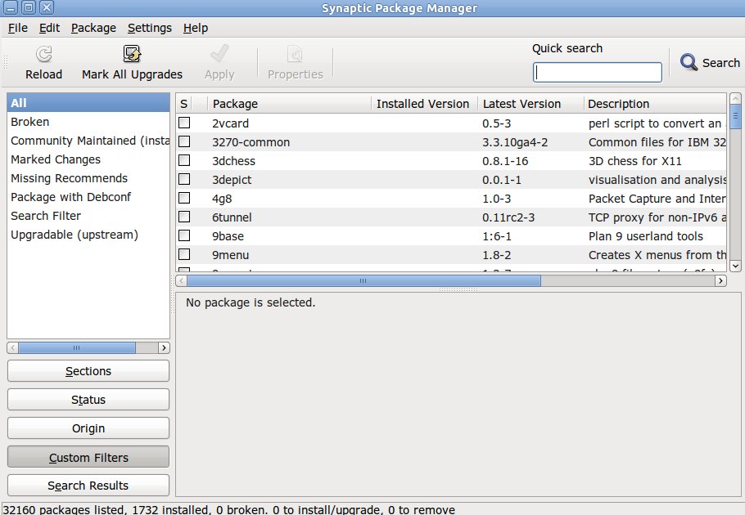Show filters by Status

pyautogui.click(x=88, y=399)
